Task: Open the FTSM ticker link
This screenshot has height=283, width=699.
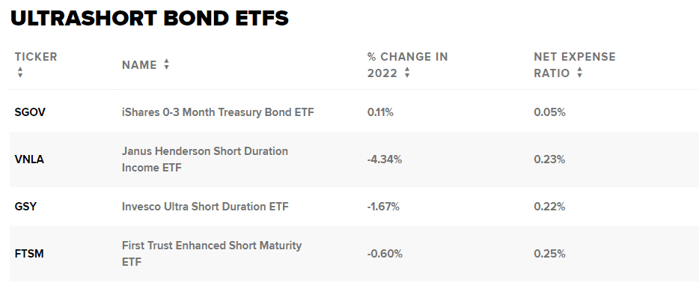Action: (x=29, y=254)
